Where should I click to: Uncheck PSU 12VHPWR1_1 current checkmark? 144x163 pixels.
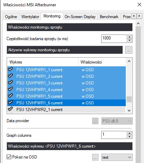click(11, 69)
